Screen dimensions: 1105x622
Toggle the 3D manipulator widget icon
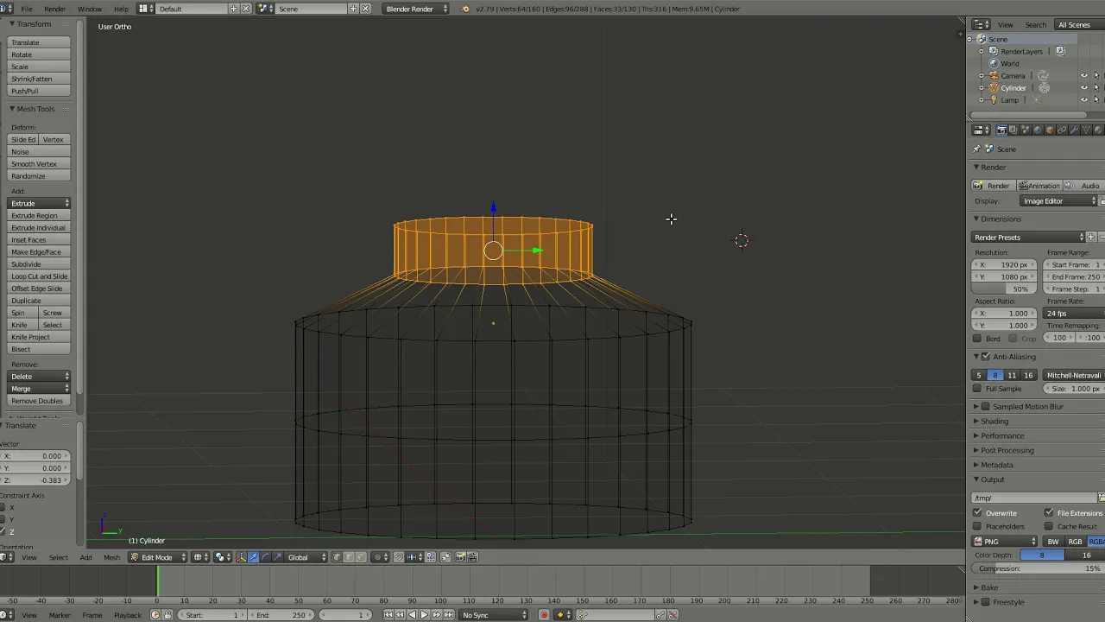241,557
